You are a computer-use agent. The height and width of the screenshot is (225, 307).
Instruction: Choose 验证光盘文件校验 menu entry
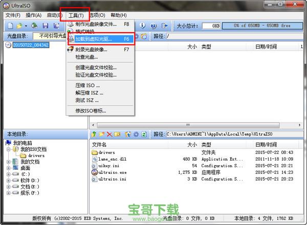(100, 75)
